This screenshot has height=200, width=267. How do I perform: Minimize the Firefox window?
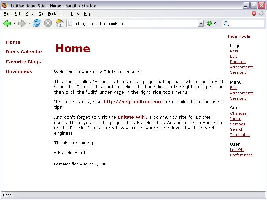tap(246, 5)
